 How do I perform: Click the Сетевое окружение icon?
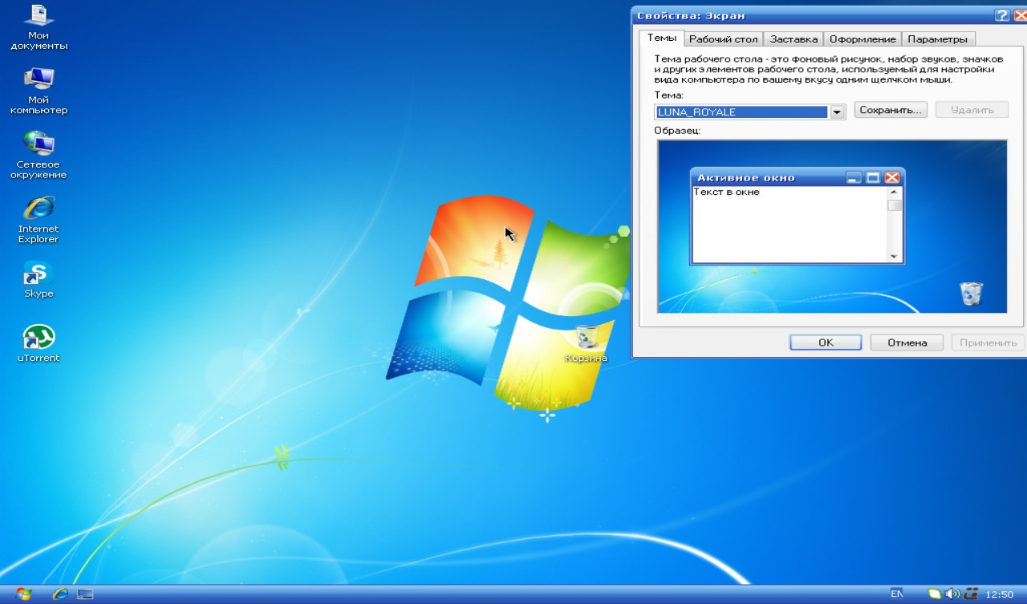point(39,144)
